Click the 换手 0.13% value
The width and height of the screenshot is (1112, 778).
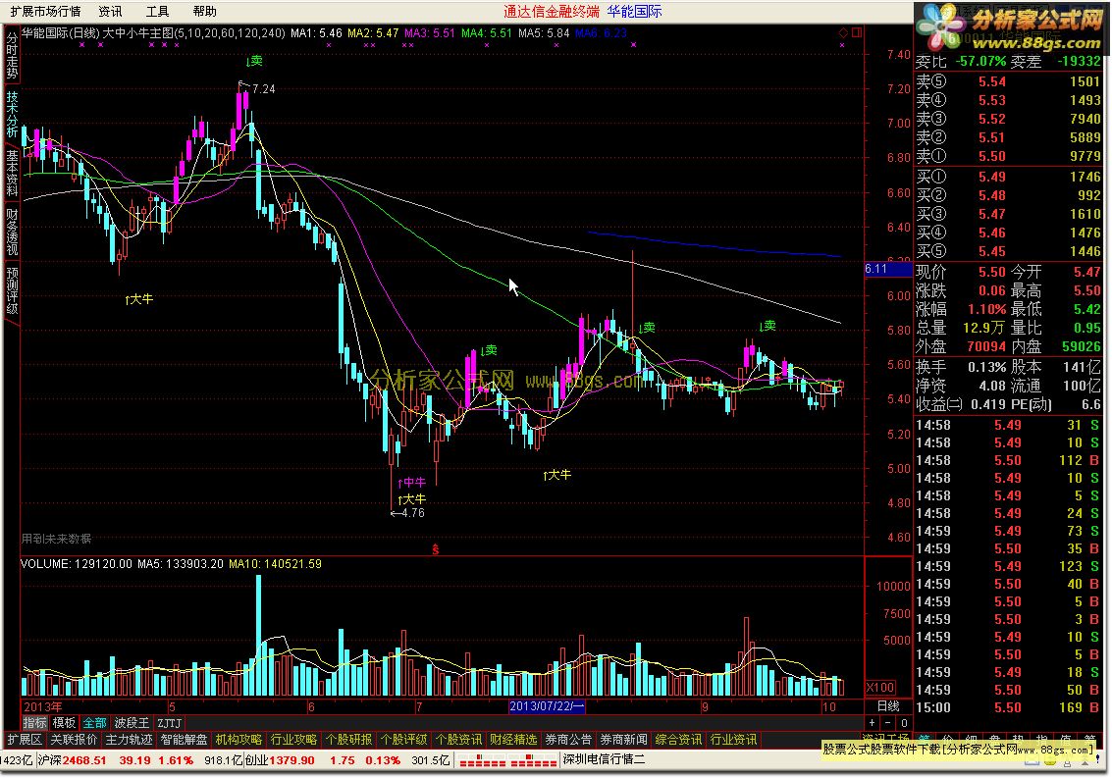pos(987,367)
